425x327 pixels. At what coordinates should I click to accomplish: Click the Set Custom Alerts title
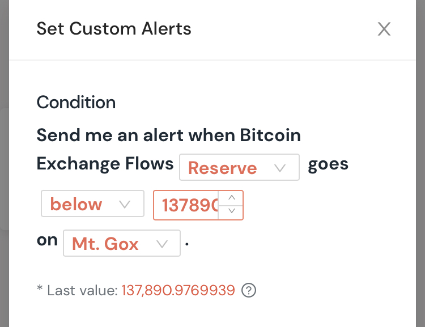pyautogui.click(x=114, y=29)
